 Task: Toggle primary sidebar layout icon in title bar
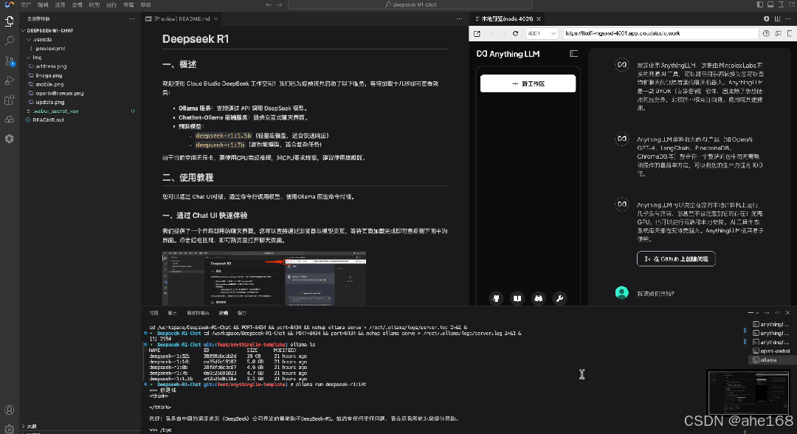click(760, 4)
